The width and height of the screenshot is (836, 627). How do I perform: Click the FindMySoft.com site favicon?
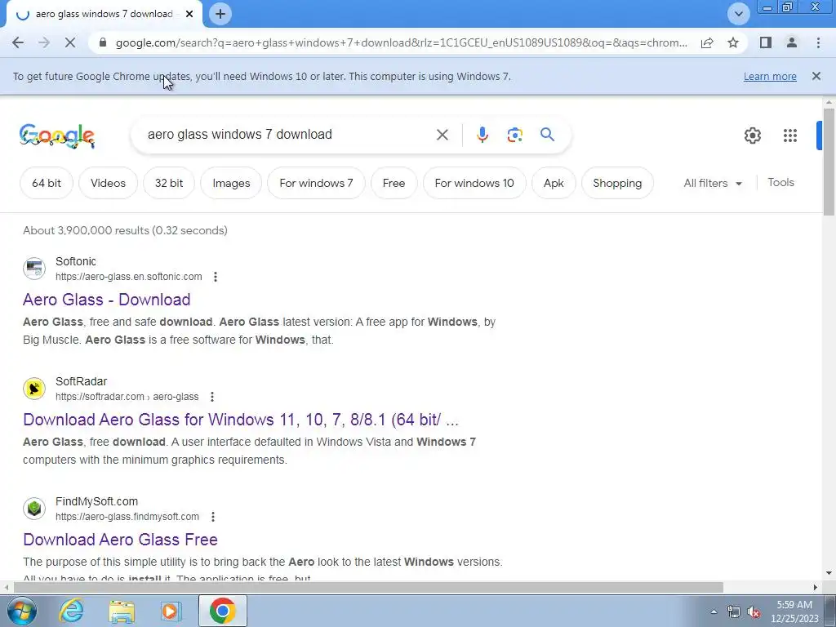34,508
